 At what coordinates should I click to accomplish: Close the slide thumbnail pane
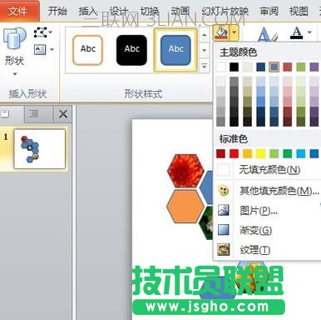tap(63, 114)
